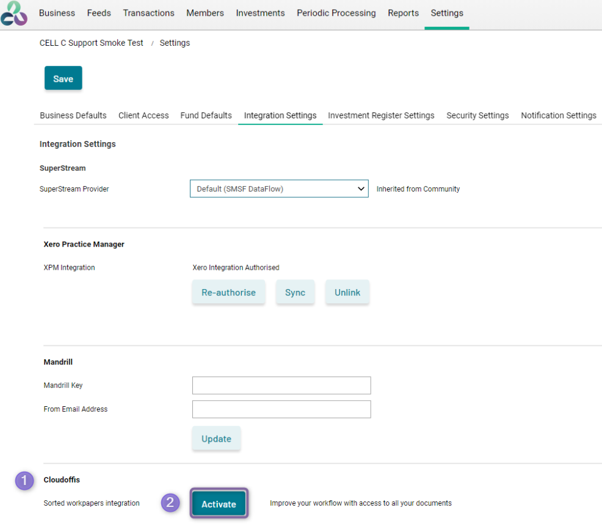This screenshot has width=602, height=524.
Task: Click the 'Xero Practice Manager' heading
Action: coord(84,245)
